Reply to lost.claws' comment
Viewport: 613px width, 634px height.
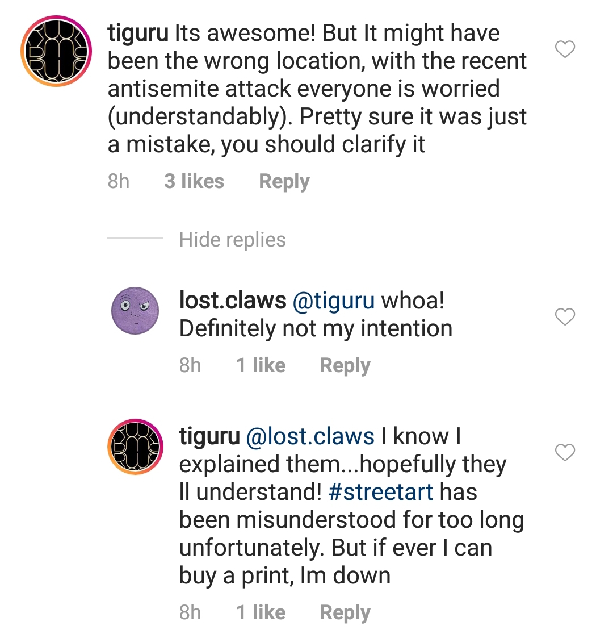(345, 365)
